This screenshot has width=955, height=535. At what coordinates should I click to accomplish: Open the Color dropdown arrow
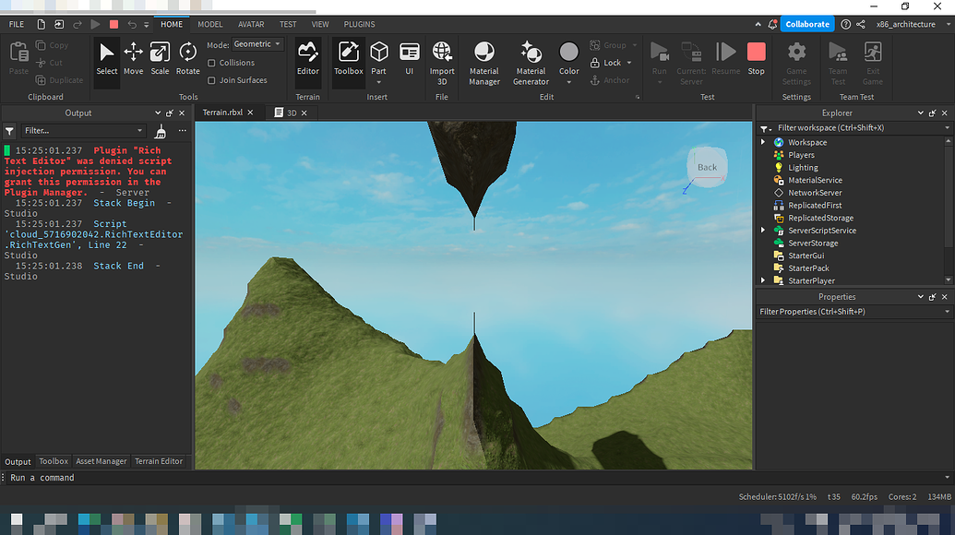tap(569, 82)
